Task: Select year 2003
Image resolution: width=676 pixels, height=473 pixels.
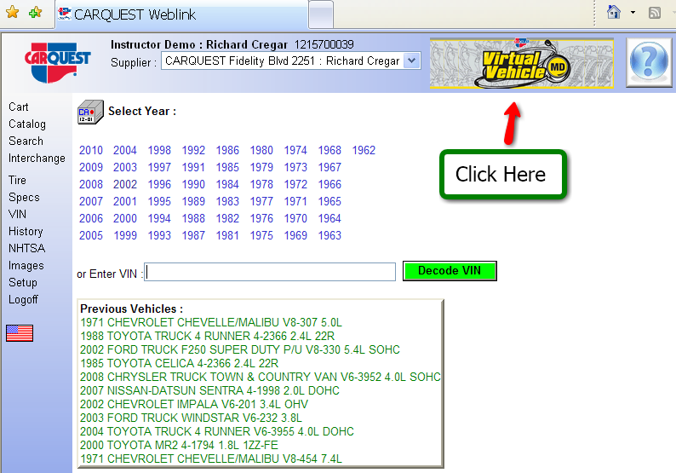Action: coord(125,167)
